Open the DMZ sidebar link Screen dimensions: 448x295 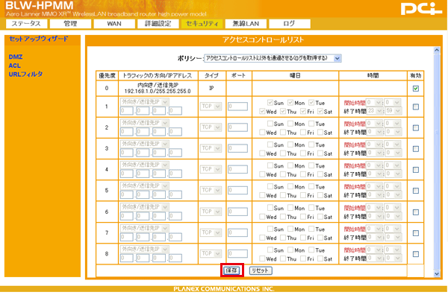pos(16,57)
